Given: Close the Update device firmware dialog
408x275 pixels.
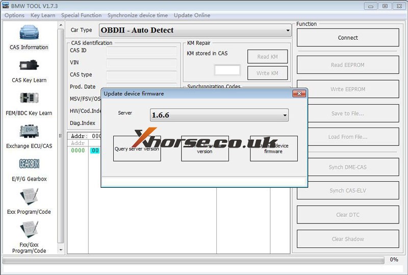Looking at the screenshot, I should pyautogui.click(x=299, y=94).
